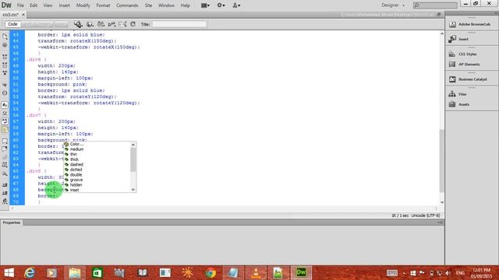Click the Balance Braces coding toolbar icon
This screenshot has width=499, height=280.
pos(5,93)
